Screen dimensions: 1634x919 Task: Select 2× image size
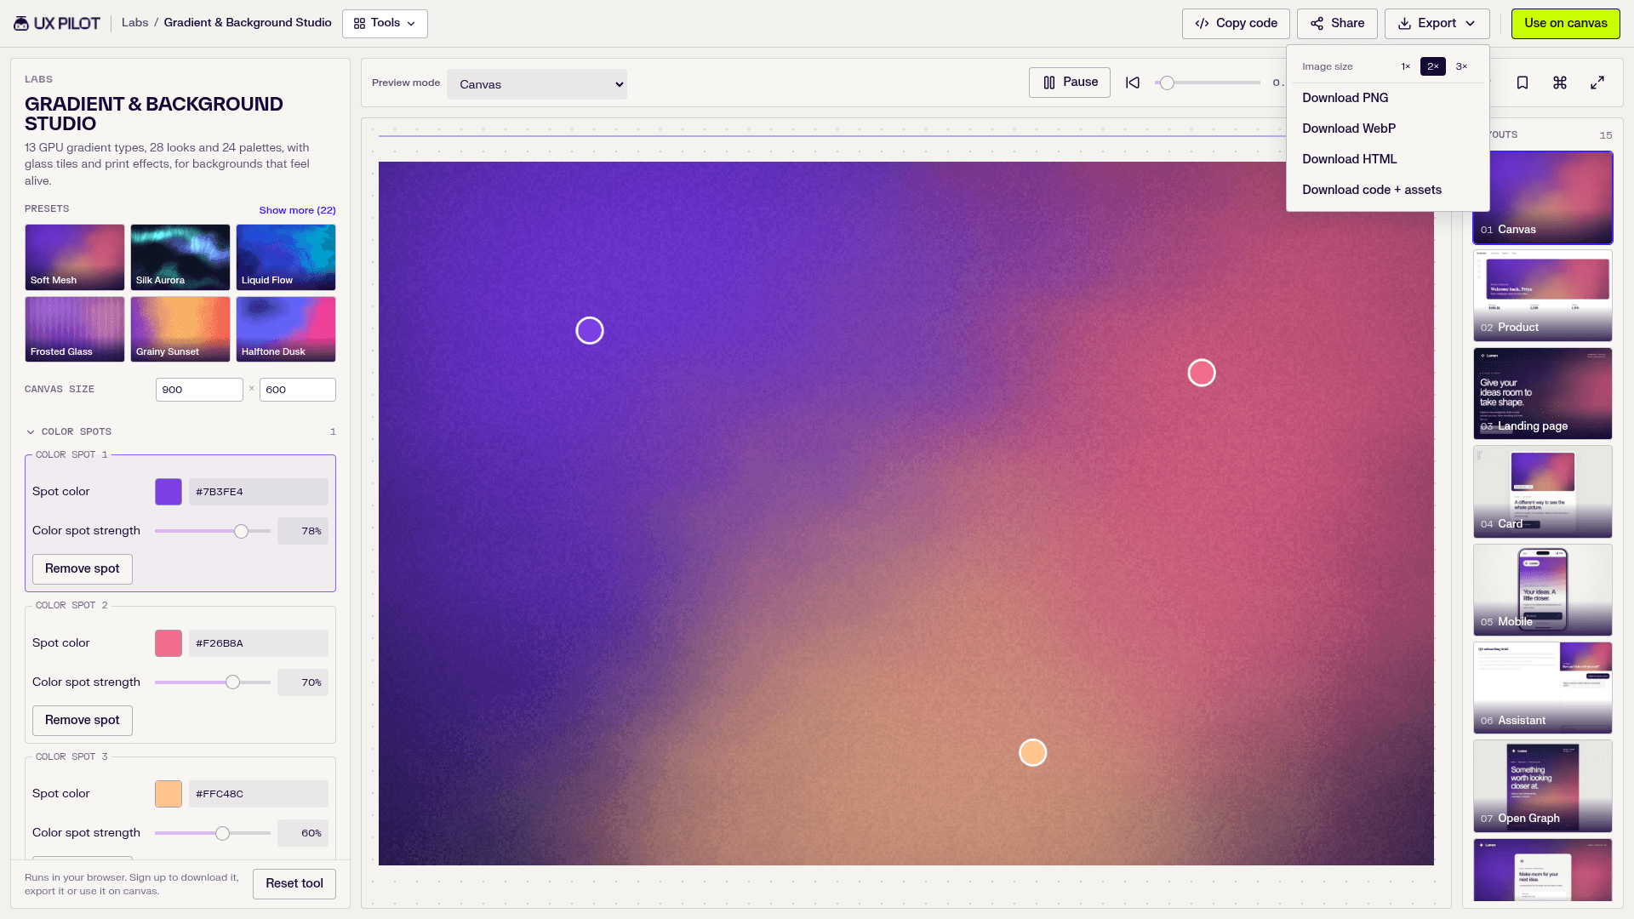point(1433,66)
